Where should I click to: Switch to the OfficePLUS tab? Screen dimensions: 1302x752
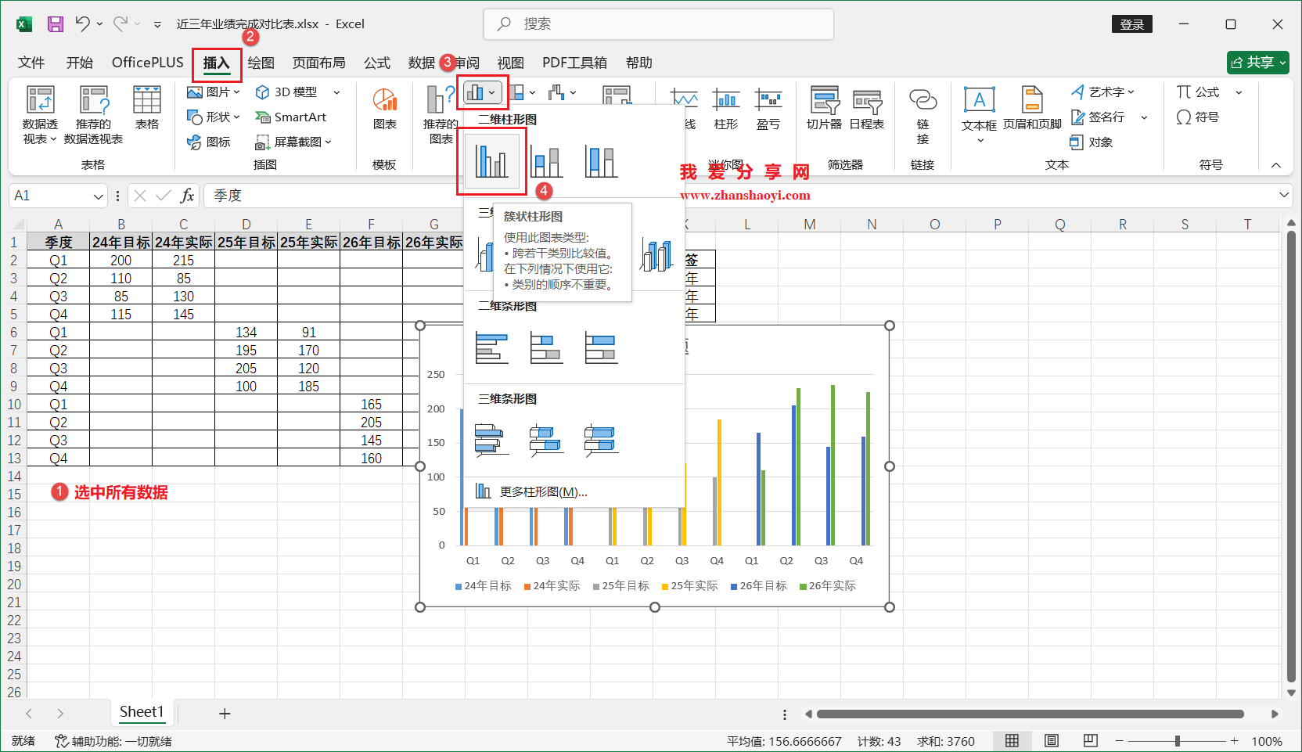pos(148,63)
